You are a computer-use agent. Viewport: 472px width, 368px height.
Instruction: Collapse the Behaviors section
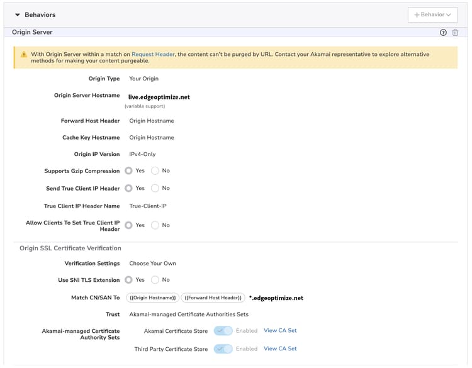pos(18,14)
